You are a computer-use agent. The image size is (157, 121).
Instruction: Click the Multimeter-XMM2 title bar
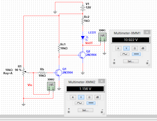[82, 82]
